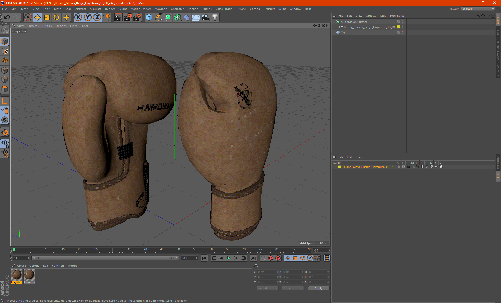
Task: Click the Apply button
Action: point(318,288)
